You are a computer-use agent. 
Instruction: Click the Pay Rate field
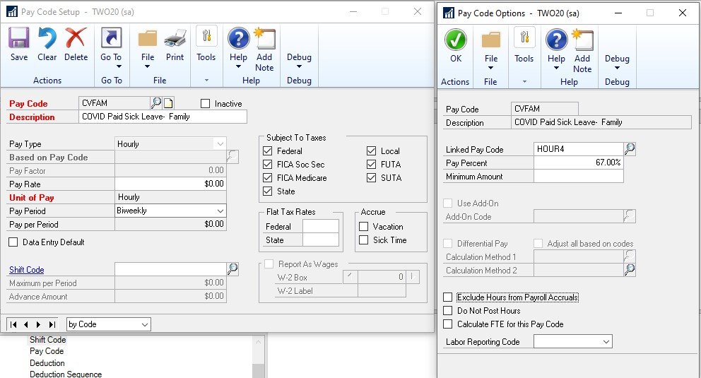point(170,184)
